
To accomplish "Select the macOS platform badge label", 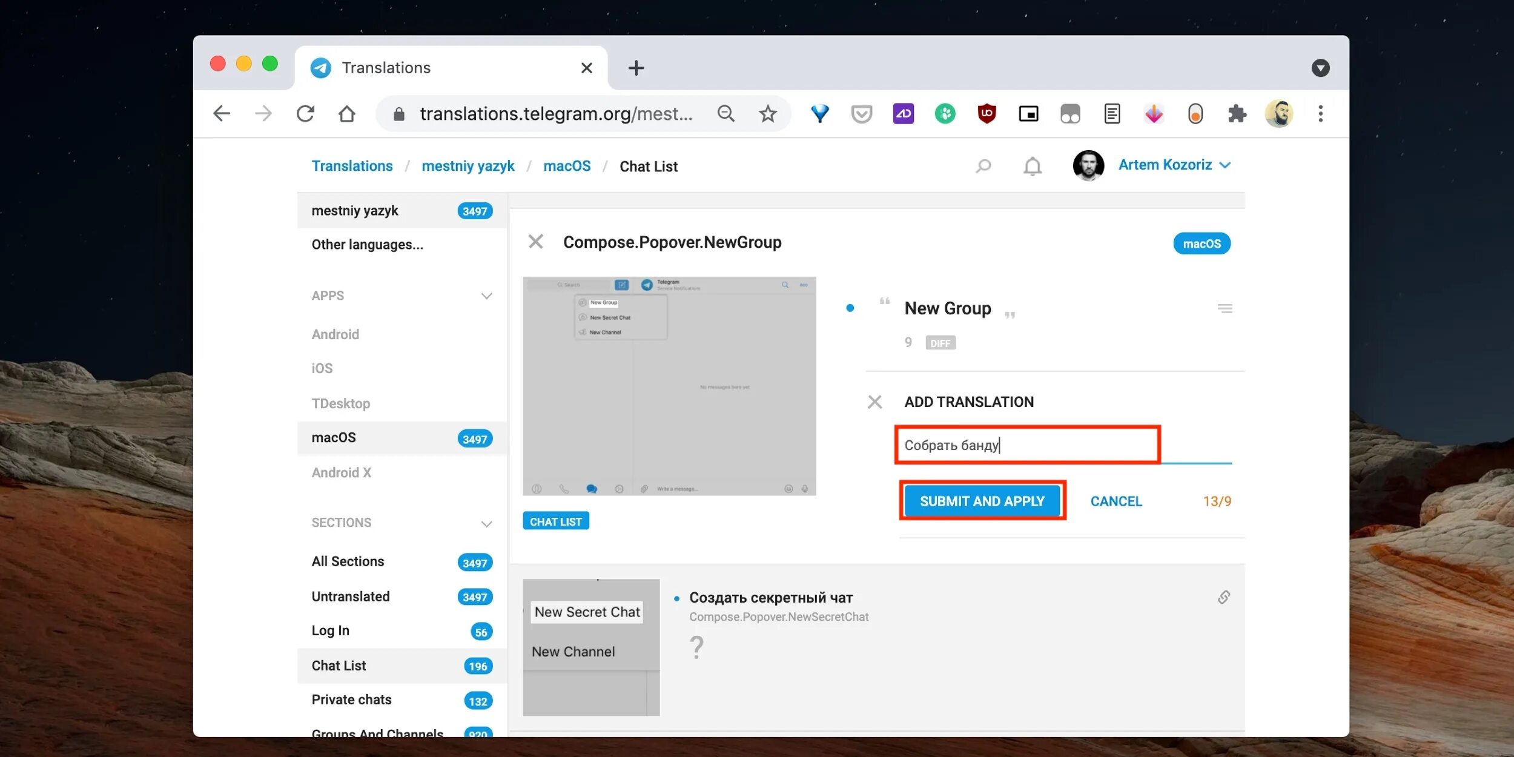I will (x=1201, y=243).
